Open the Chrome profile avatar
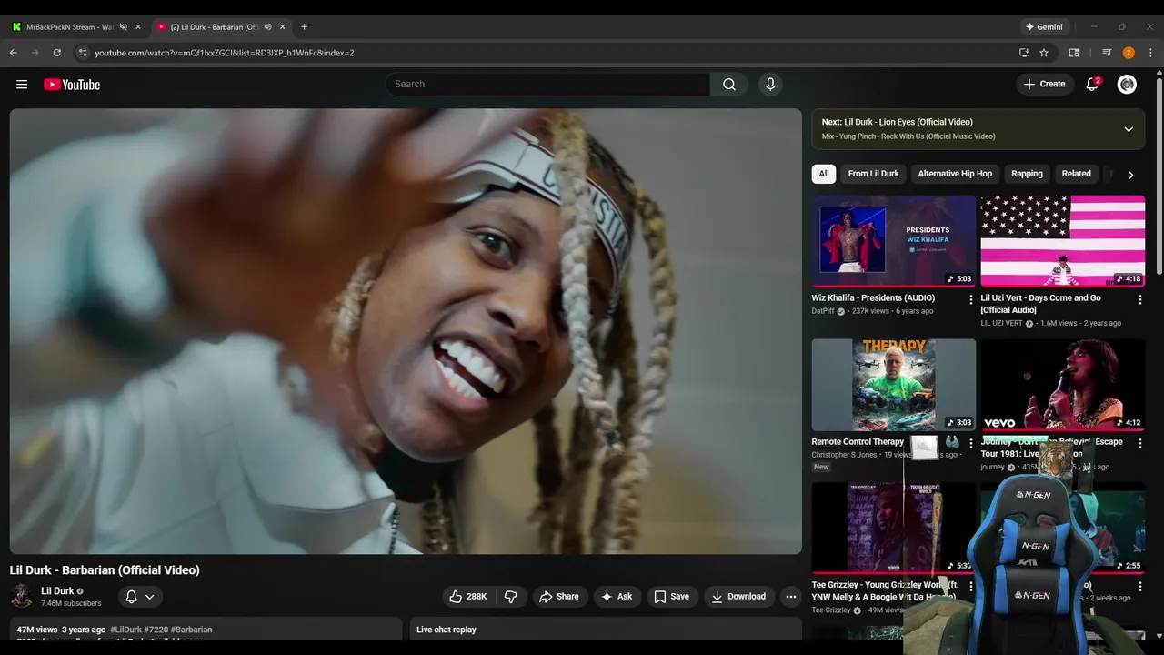 click(x=1129, y=53)
